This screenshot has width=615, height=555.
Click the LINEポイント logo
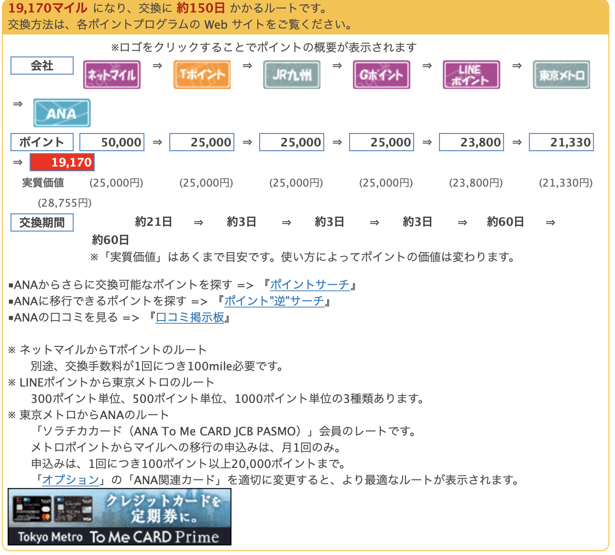point(472,75)
